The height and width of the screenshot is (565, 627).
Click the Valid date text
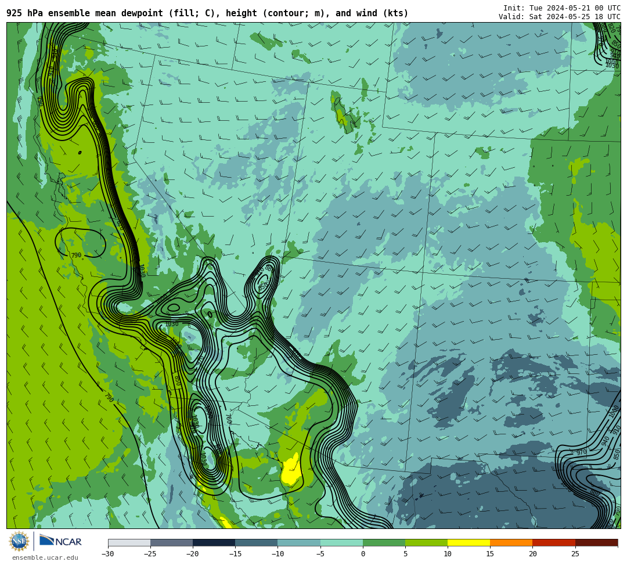pyautogui.click(x=560, y=17)
